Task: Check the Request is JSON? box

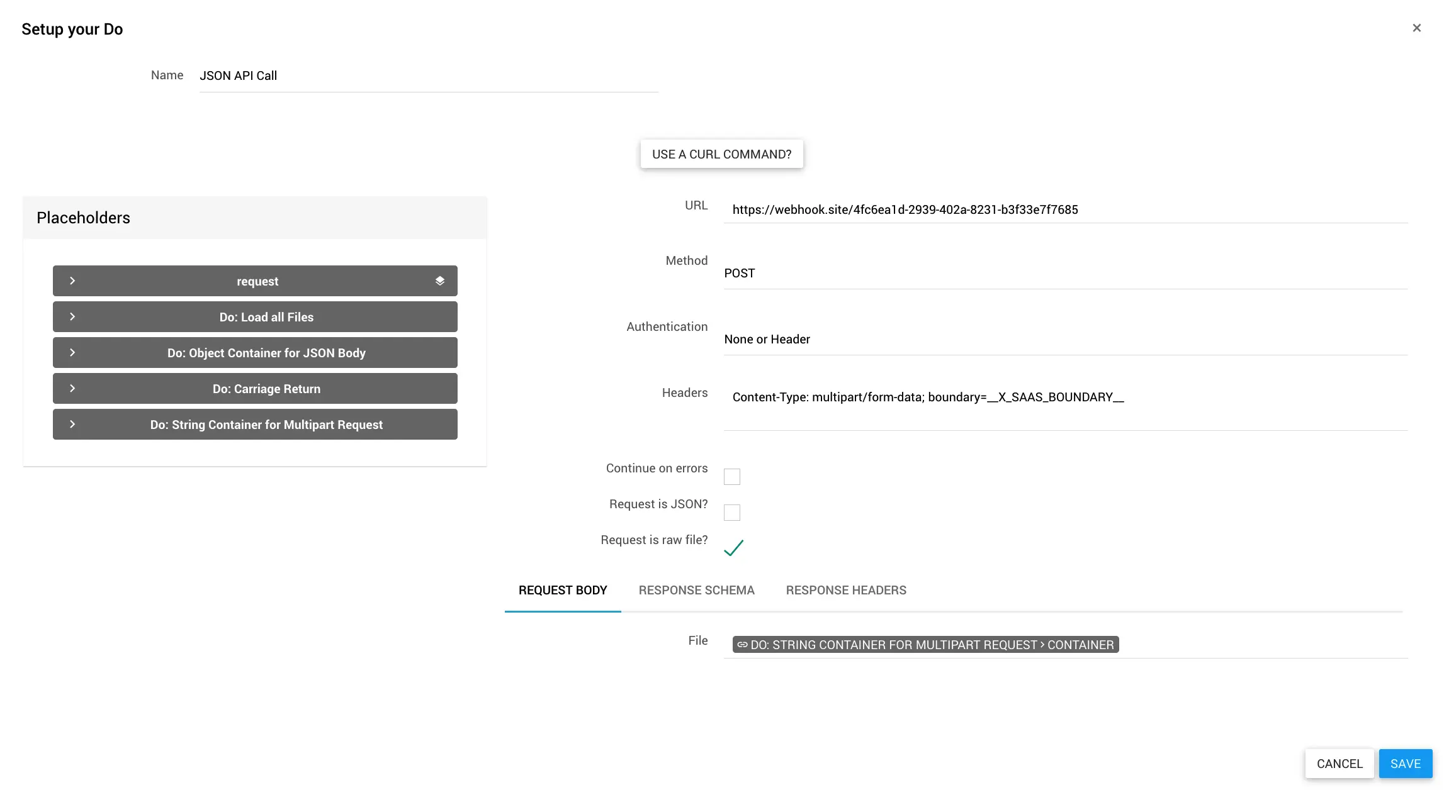Action: (x=731, y=513)
